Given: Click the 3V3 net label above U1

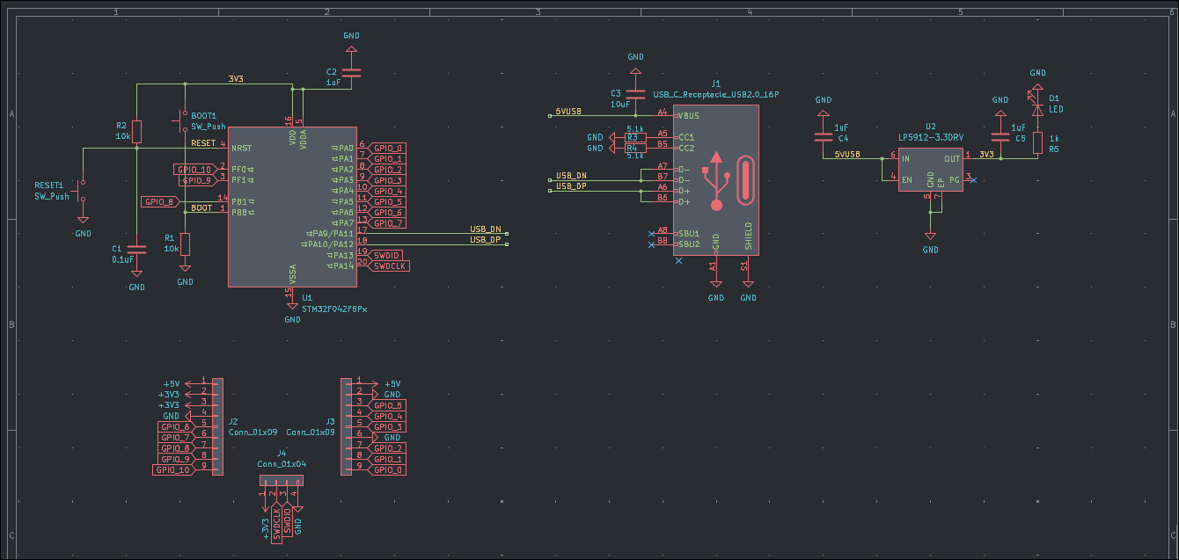Looking at the screenshot, I should 236,79.
